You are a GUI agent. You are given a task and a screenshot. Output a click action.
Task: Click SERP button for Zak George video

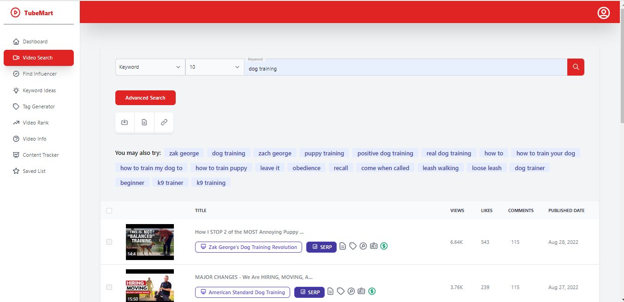(x=321, y=247)
